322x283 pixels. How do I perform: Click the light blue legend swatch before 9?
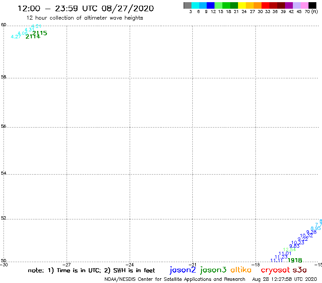203,5
